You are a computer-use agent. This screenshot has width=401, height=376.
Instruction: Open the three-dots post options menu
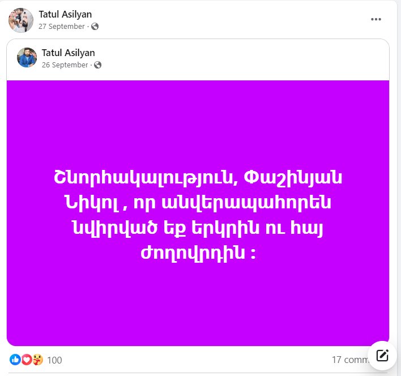[x=376, y=19]
